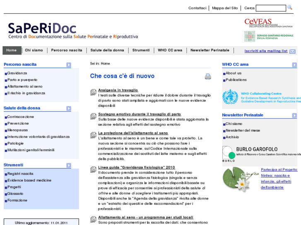The image size is (301, 225).
Task: Select Parto e puerperio in the sidebar
Action: point(22,80)
